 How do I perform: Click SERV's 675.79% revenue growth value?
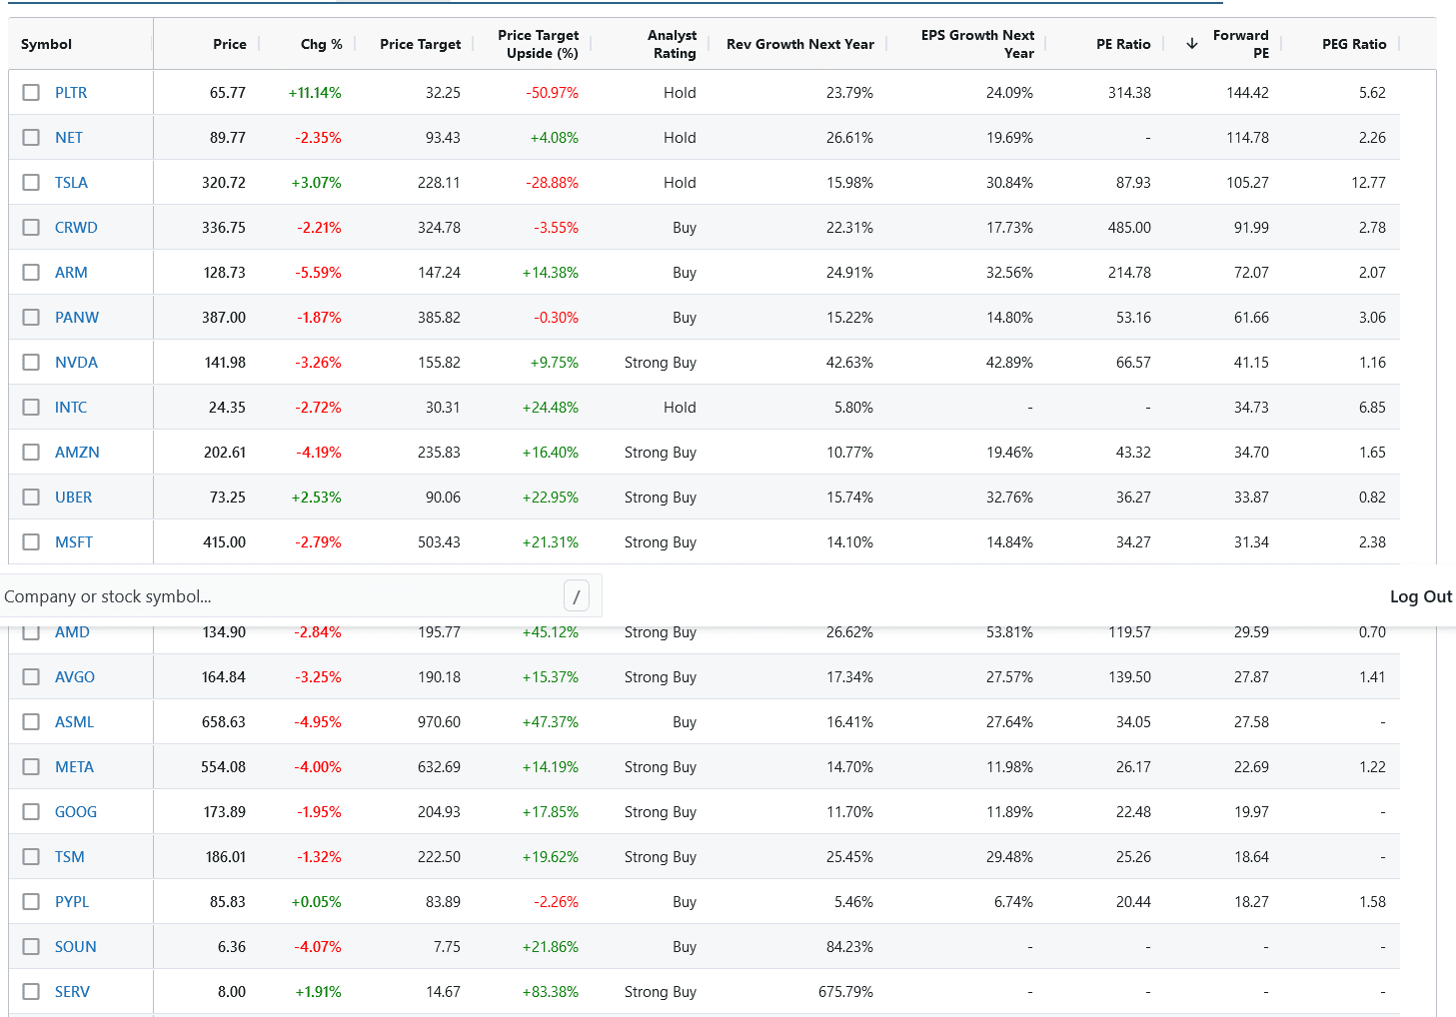pyautogui.click(x=845, y=991)
